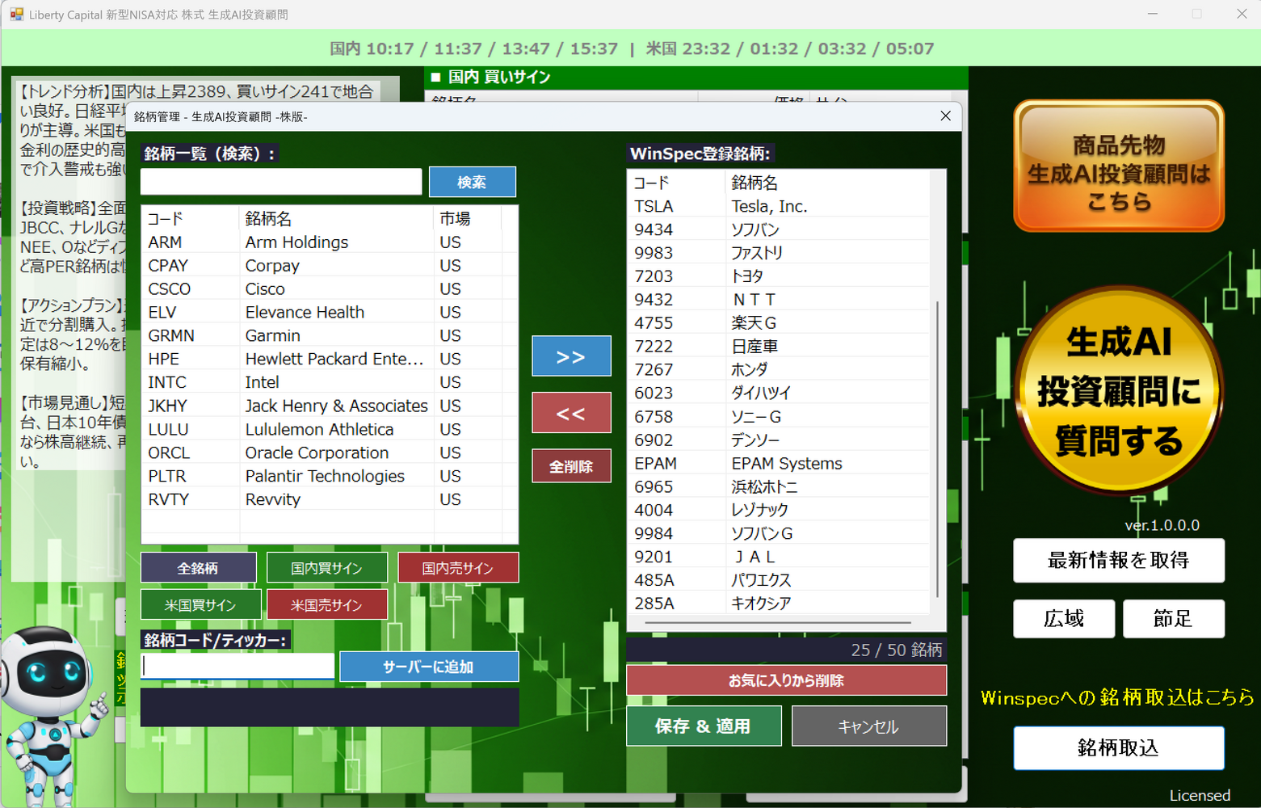Focus the 銘柄一覧 search text field
The width and height of the screenshot is (1261, 808).
pyautogui.click(x=281, y=182)
